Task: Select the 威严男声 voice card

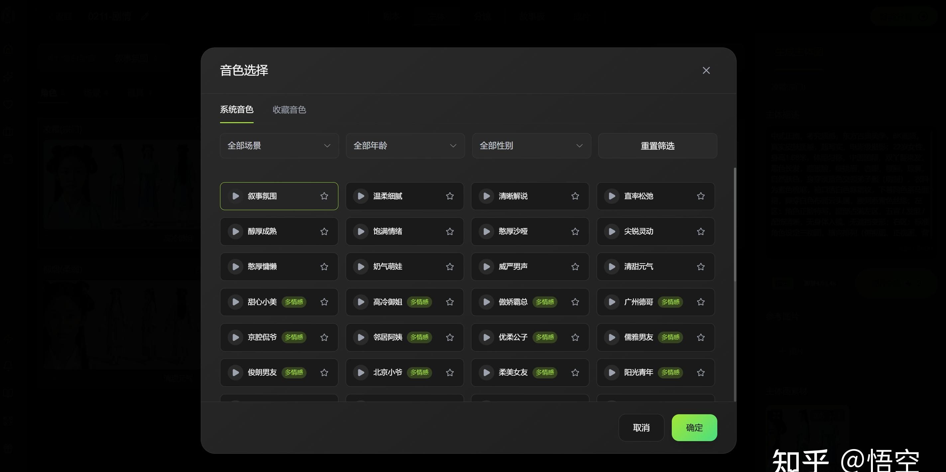Action: point(529,267)
